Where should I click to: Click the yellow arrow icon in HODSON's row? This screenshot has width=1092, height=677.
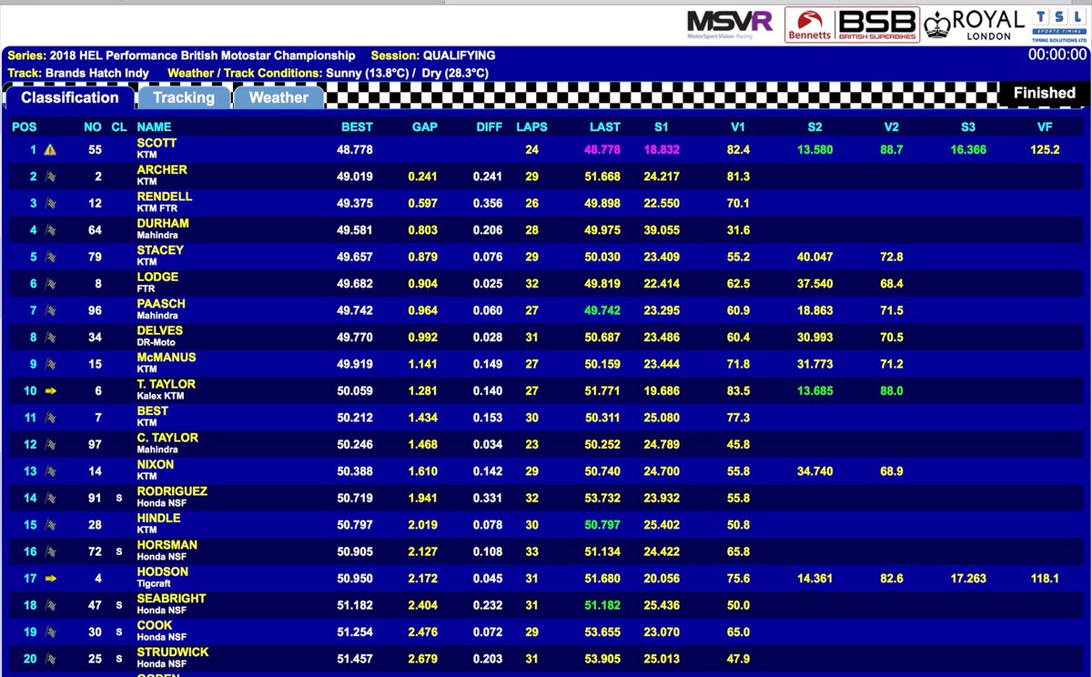point(50,579)
